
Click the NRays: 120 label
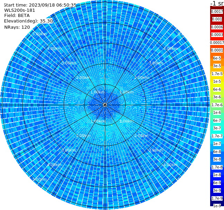pos(17,27)
